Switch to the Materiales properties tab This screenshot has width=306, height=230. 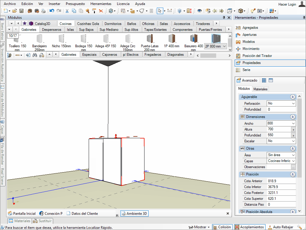pyautogui.click(x=260, y=89)
